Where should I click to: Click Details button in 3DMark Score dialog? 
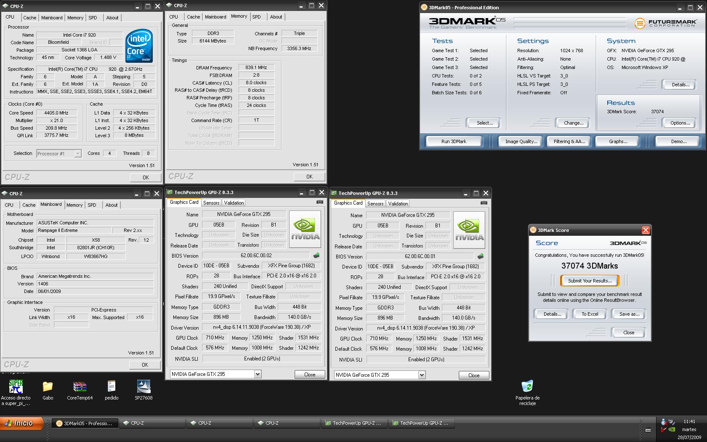click(552, 314)
